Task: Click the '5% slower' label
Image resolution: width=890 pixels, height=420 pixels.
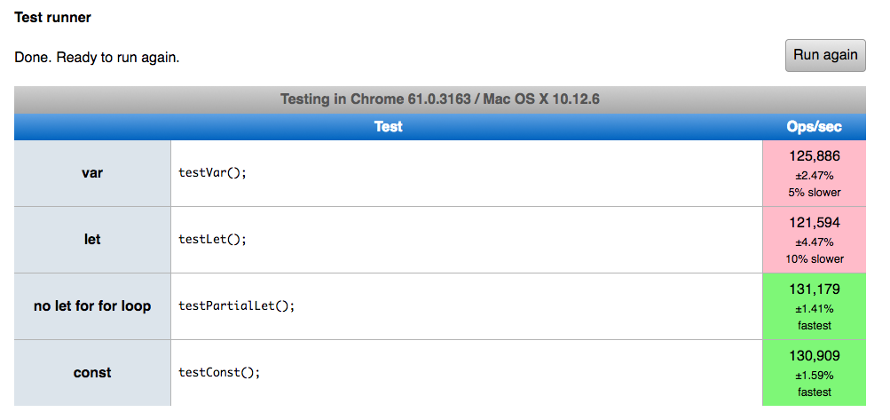Action: pos(814,192)
